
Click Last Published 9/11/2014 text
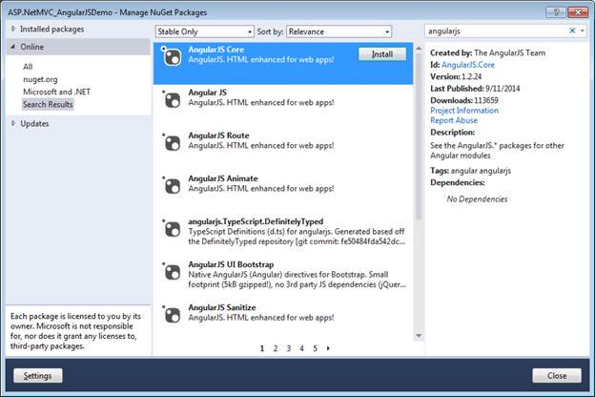click(x=475, y=88)
